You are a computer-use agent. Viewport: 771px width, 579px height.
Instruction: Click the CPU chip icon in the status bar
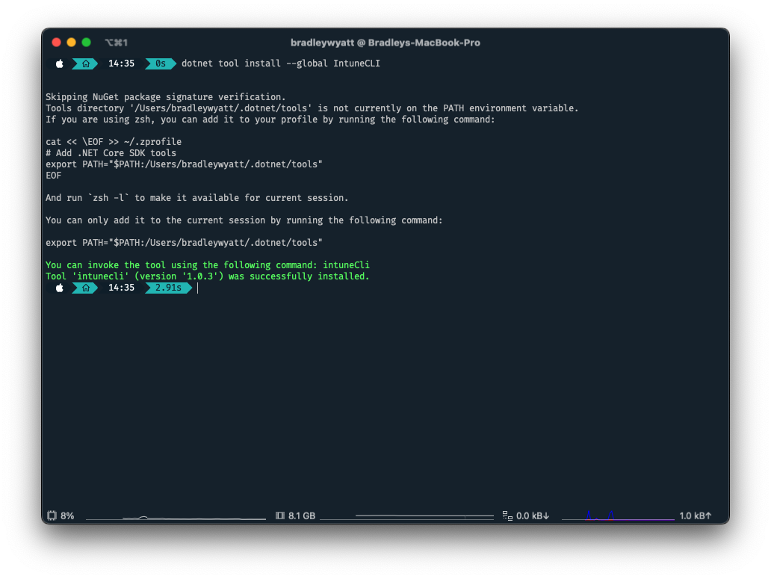tap(52, 515)
